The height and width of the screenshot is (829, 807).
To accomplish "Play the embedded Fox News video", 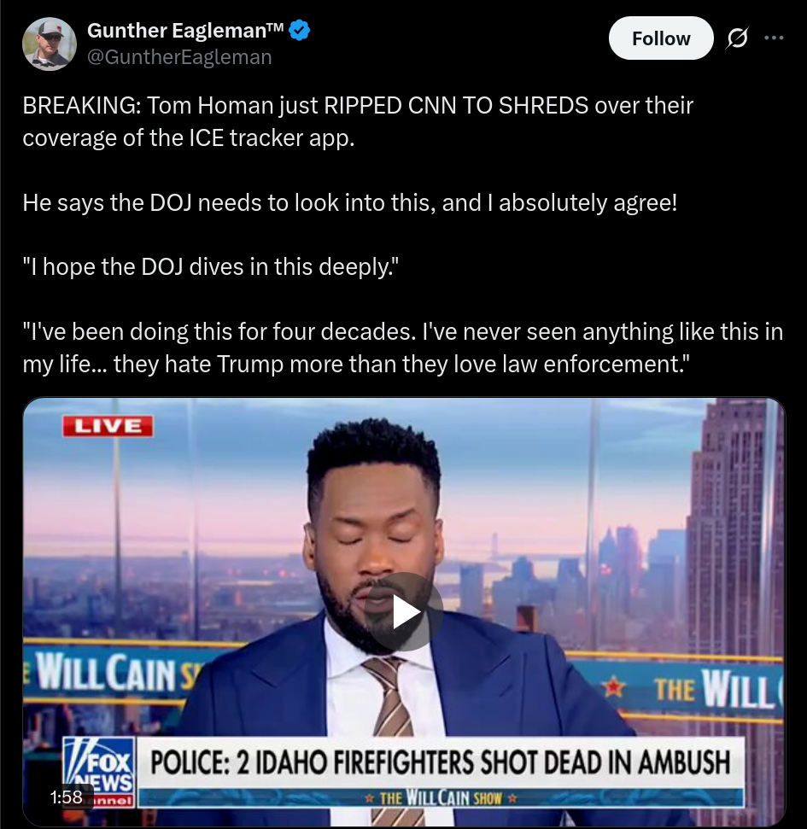I will (x=404, y=611).
